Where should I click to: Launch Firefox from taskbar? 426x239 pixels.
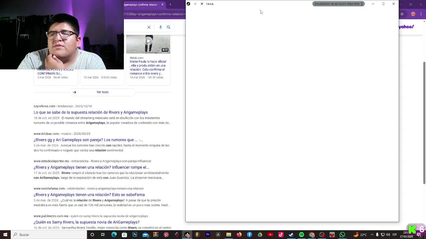pyautogui.click(x=239, y=235)
